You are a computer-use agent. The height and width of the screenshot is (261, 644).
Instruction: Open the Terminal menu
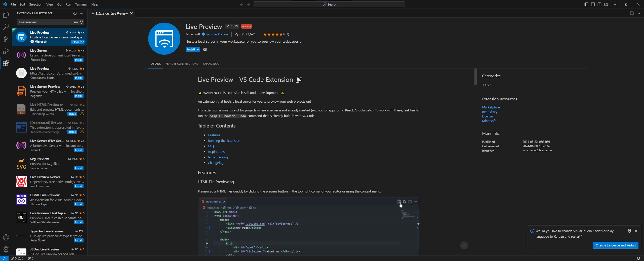(81, 4)
